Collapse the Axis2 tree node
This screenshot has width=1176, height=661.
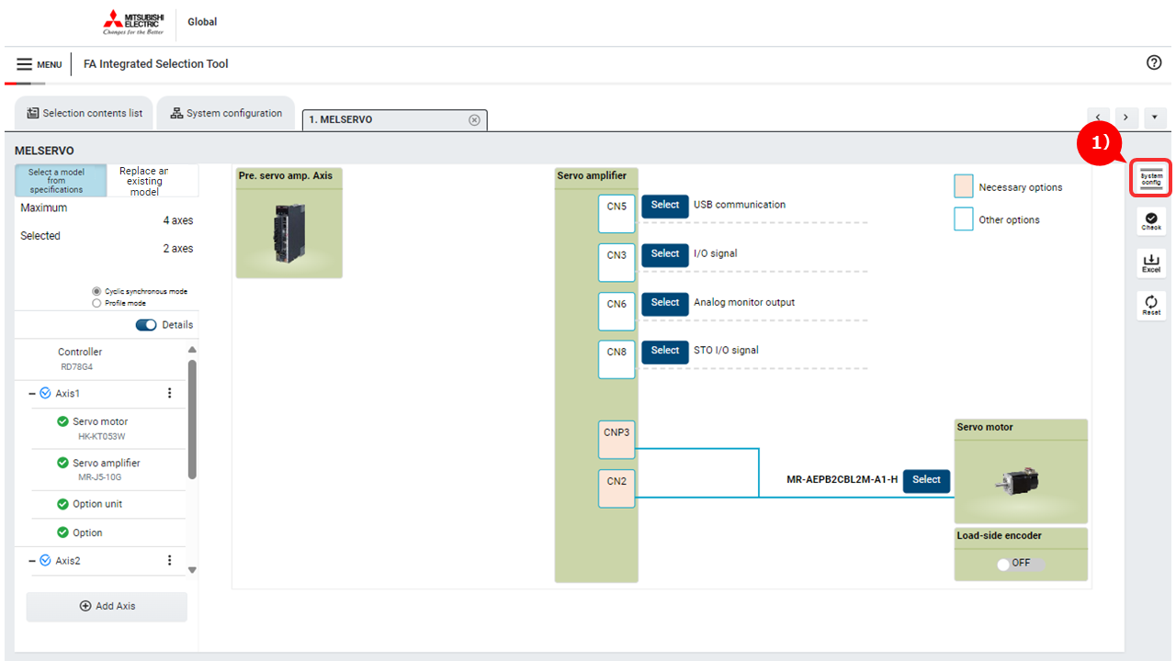coord(32,560)
